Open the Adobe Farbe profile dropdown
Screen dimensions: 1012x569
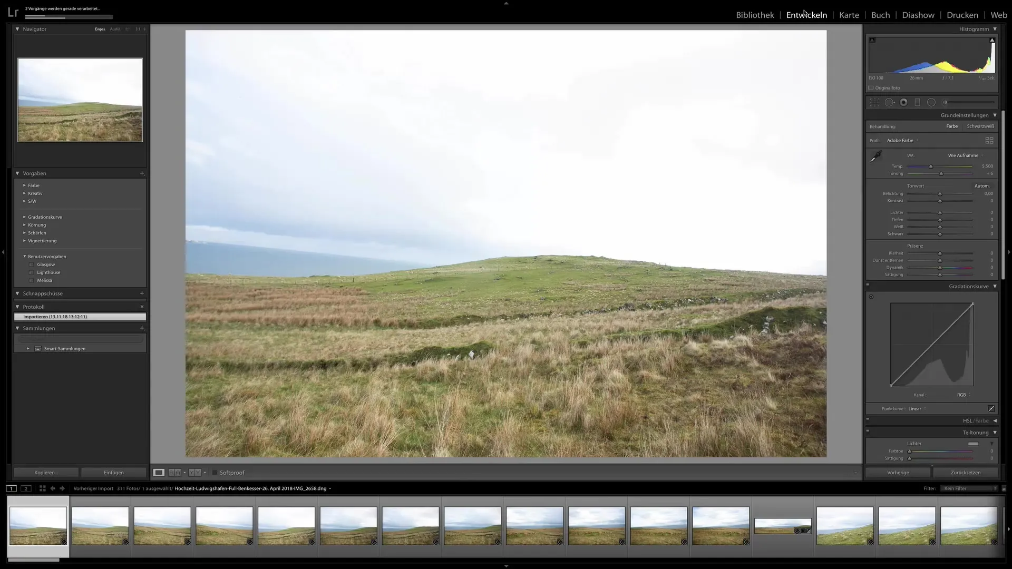[902, 141]
